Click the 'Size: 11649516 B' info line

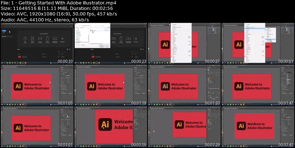57,8
